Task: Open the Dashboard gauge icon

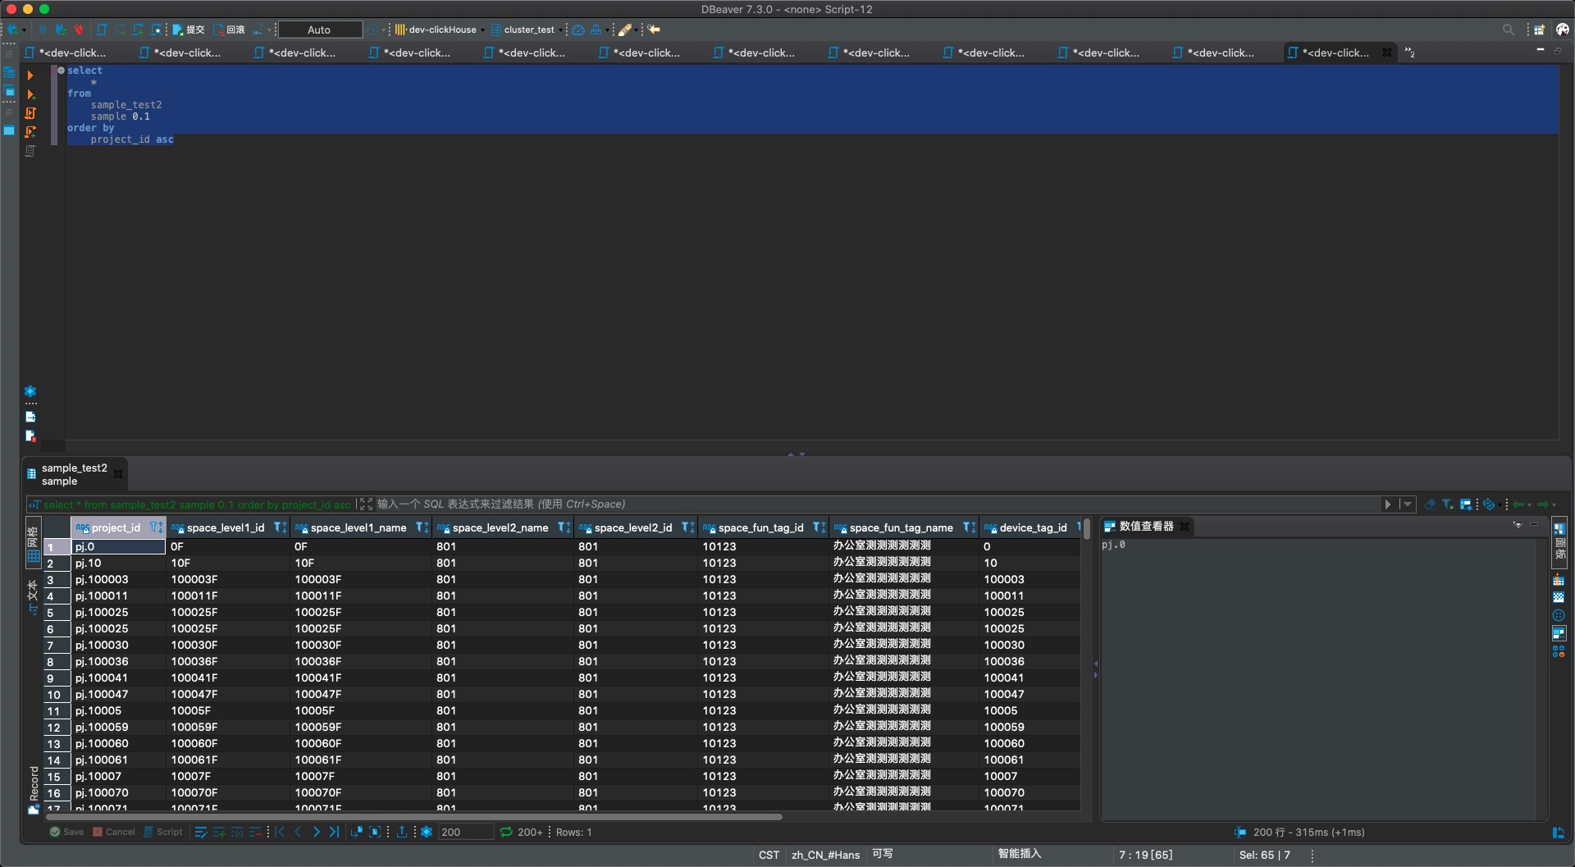Action: (578, 30)
